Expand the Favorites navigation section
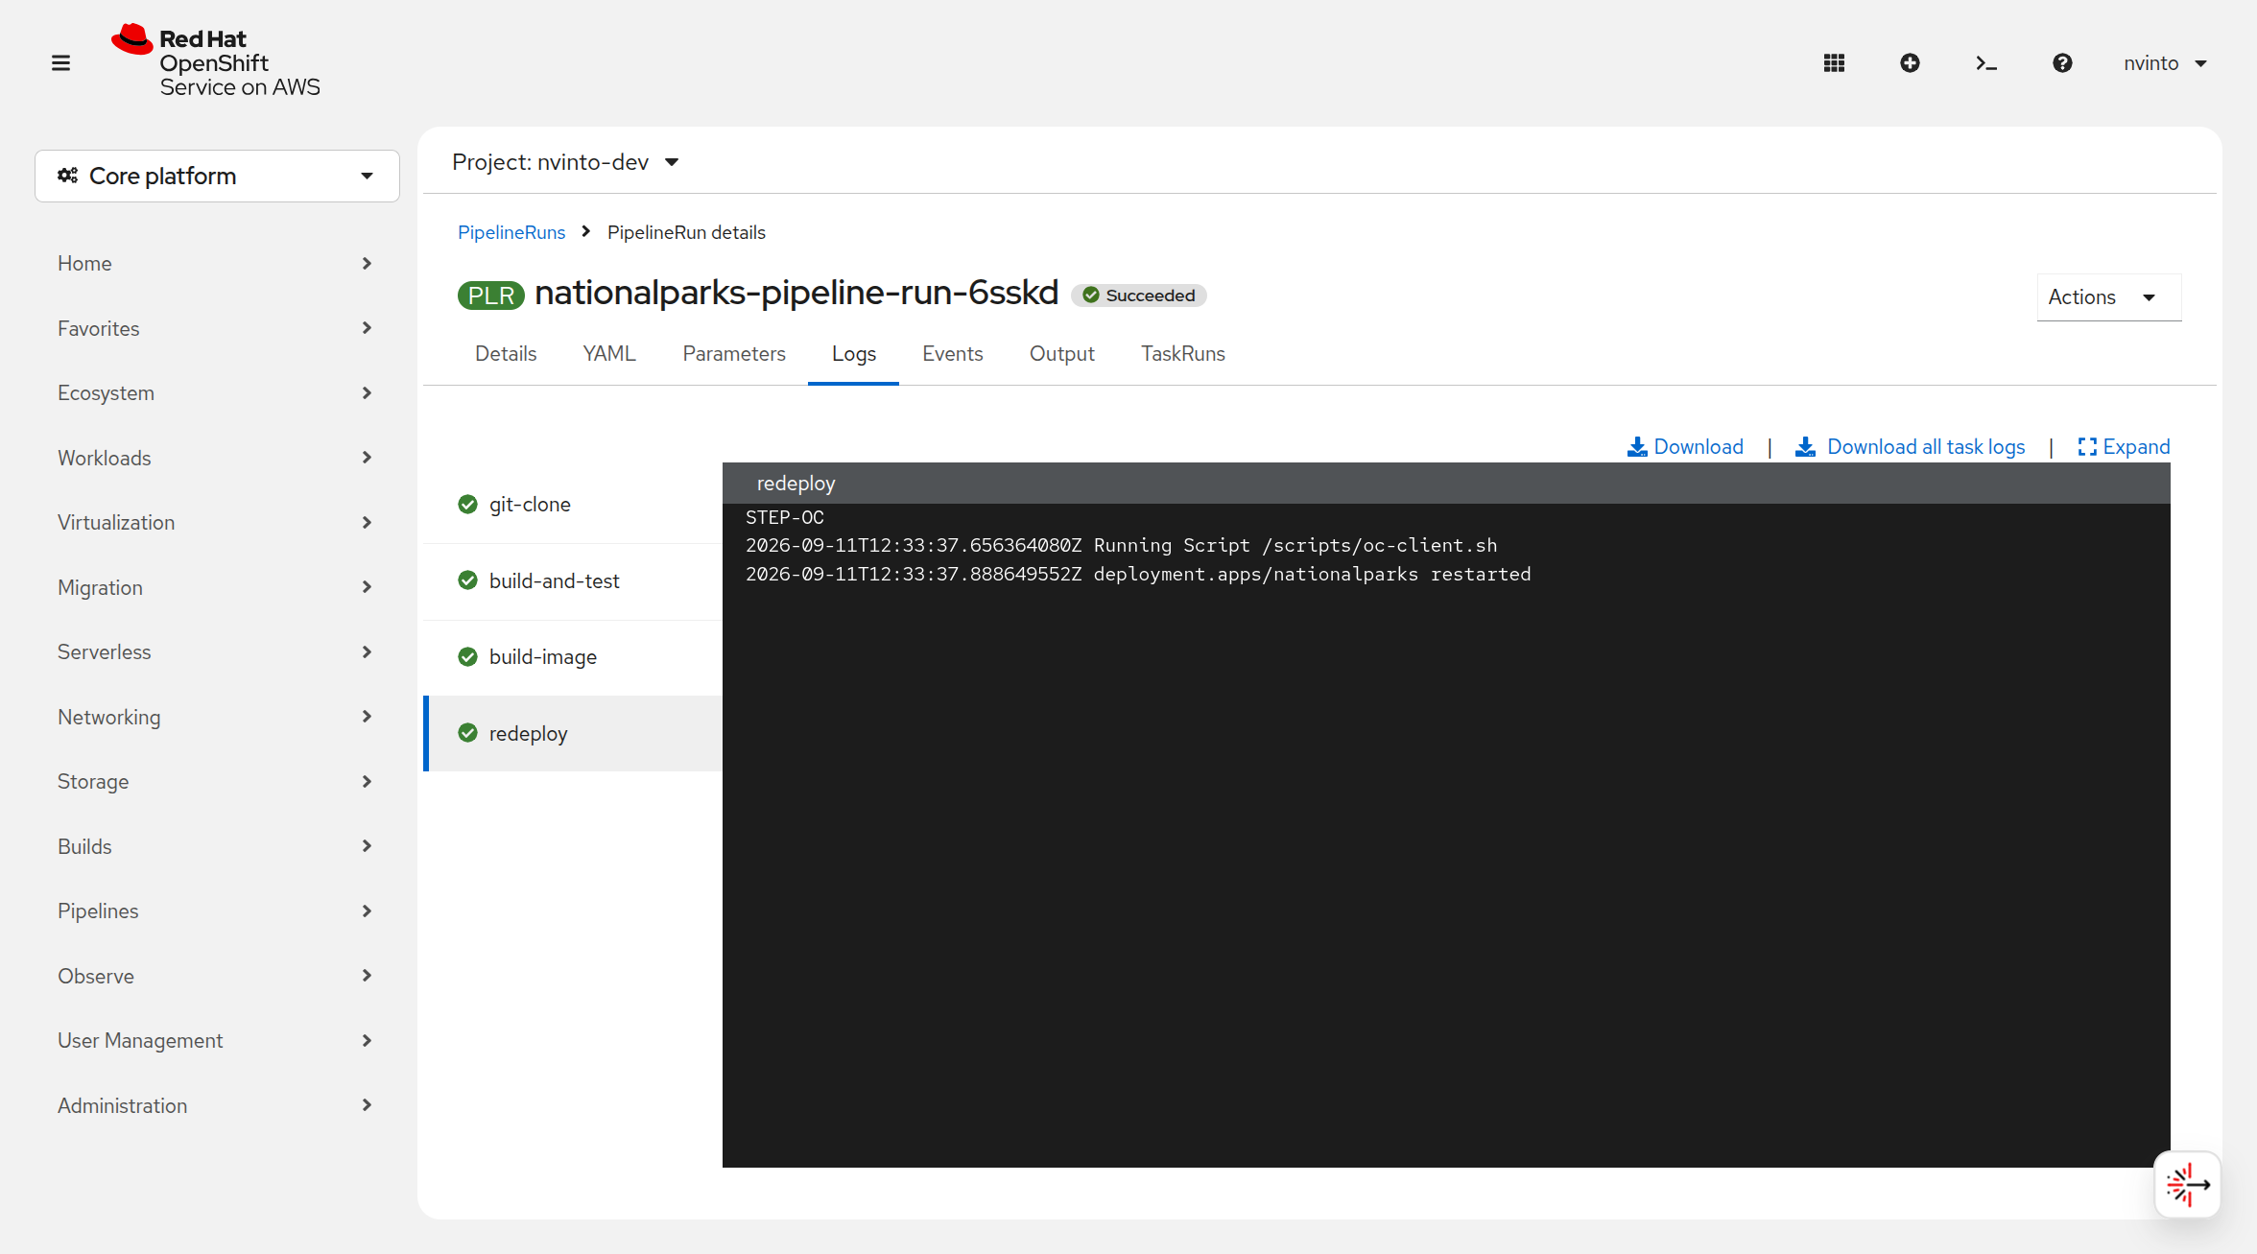Image resolution: width=2257 pixels, height=1254 pixels. click(x=216, y=328)
